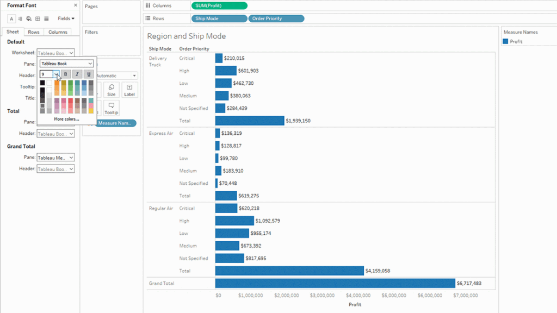Select the Font format icon in Format Font panel
The height and width of the screenshot is (313, 557).
pyautogui.click(x=11, y=18)
